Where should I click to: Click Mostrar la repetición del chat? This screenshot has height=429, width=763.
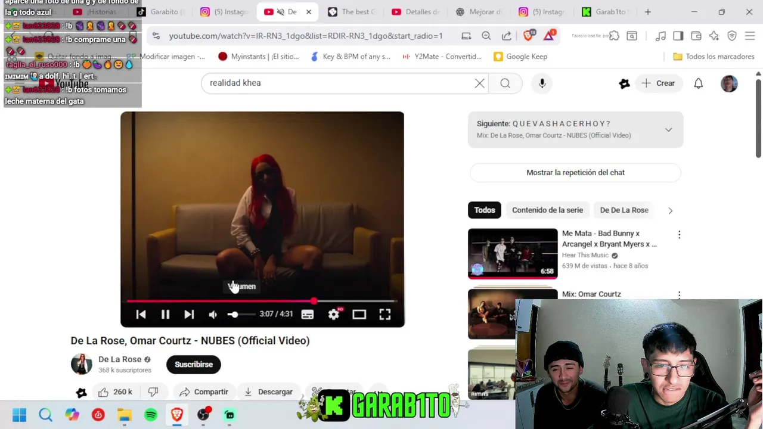tap(575, 172)
